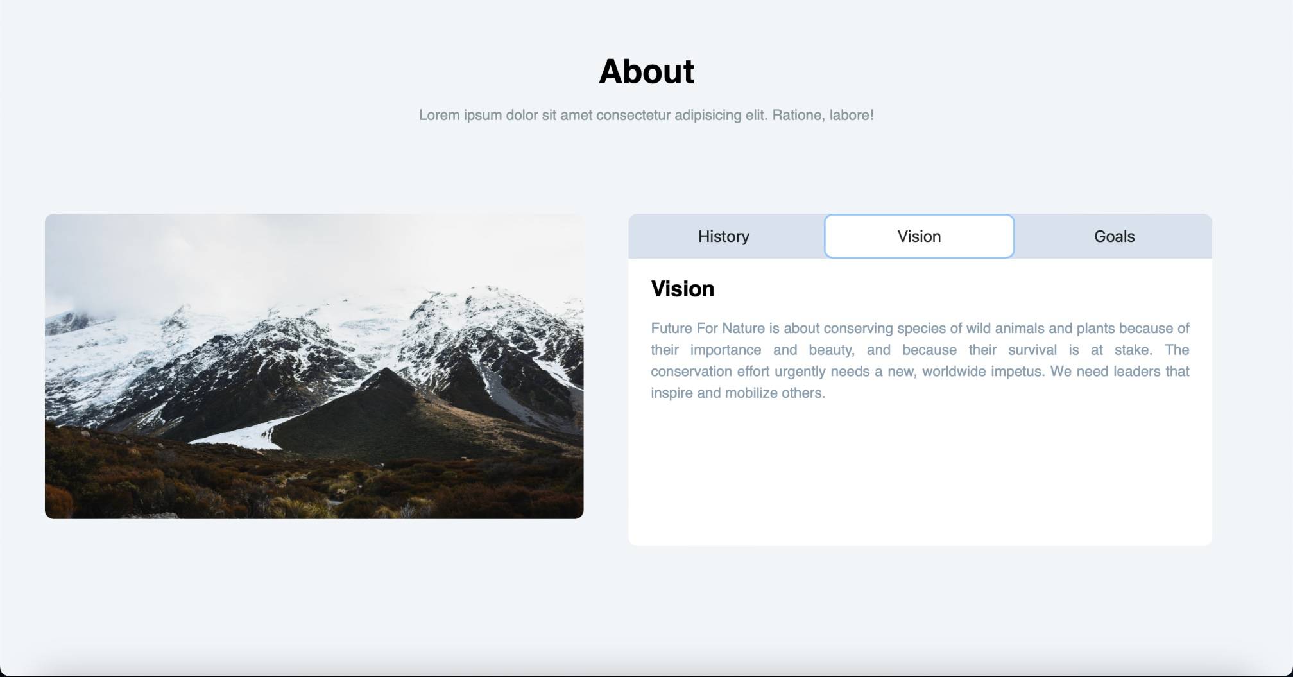Click the About page heading
Viewport: 1293px width, 677px height.
(x=646, y=71)
